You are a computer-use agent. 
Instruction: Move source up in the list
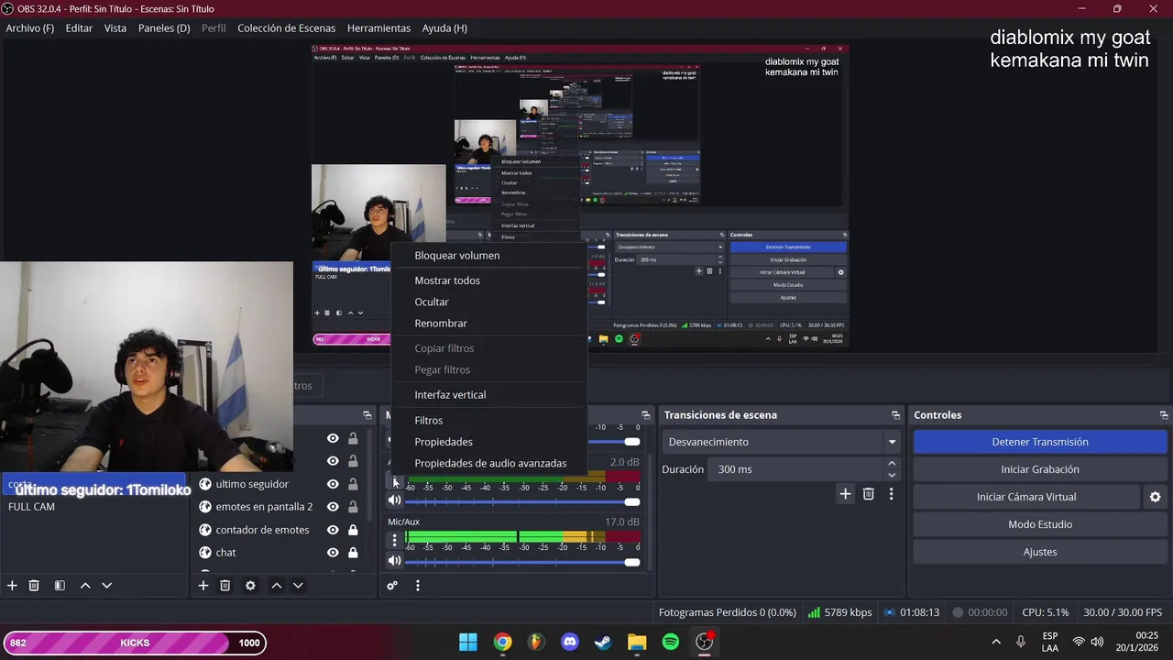click(x=276, y=586)
